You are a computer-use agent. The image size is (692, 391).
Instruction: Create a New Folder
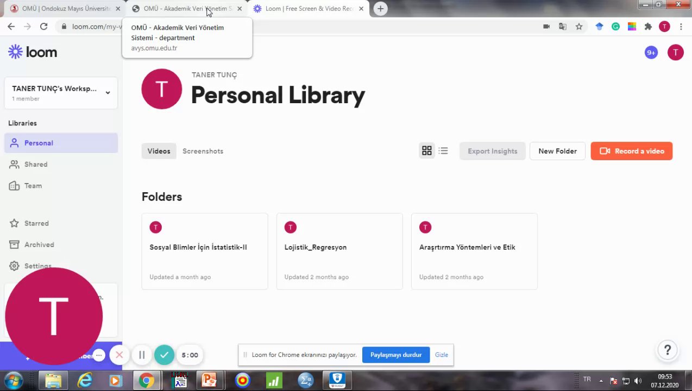click(x=557, y=151)
